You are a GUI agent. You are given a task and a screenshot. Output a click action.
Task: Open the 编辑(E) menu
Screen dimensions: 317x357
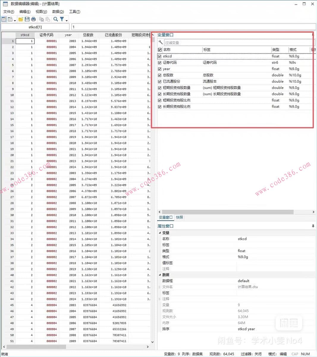tap(25, 12)
